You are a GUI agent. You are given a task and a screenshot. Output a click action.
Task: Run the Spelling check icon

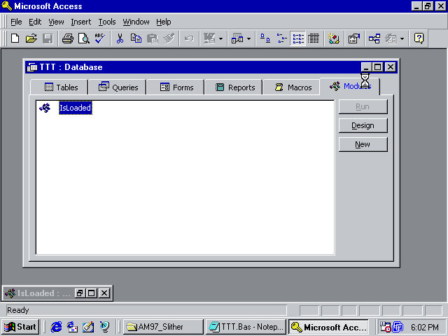100,38
